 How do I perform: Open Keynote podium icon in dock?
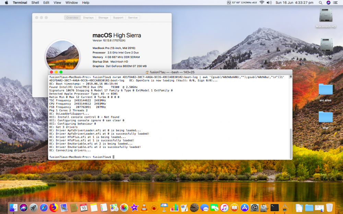coord(164,207)
